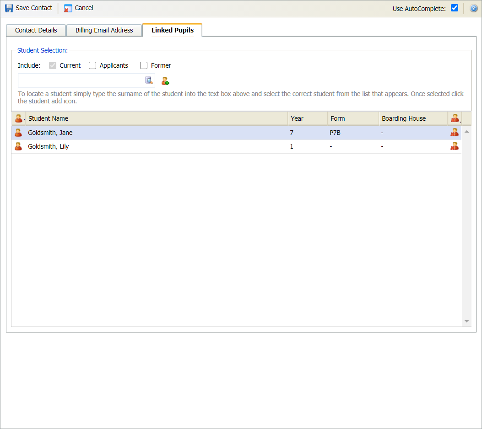The height and width of the screenshot is (429, 482).
Task: Toggle the Use AutoComplete checkbox
Action: click(455, 8)
